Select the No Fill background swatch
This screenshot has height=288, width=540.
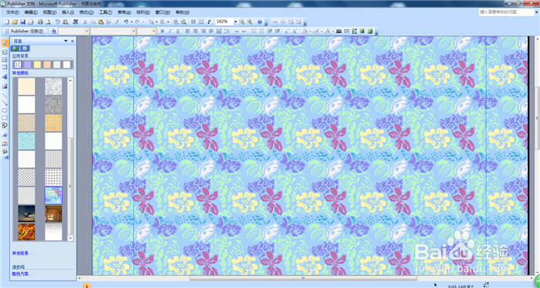(18, 65)
